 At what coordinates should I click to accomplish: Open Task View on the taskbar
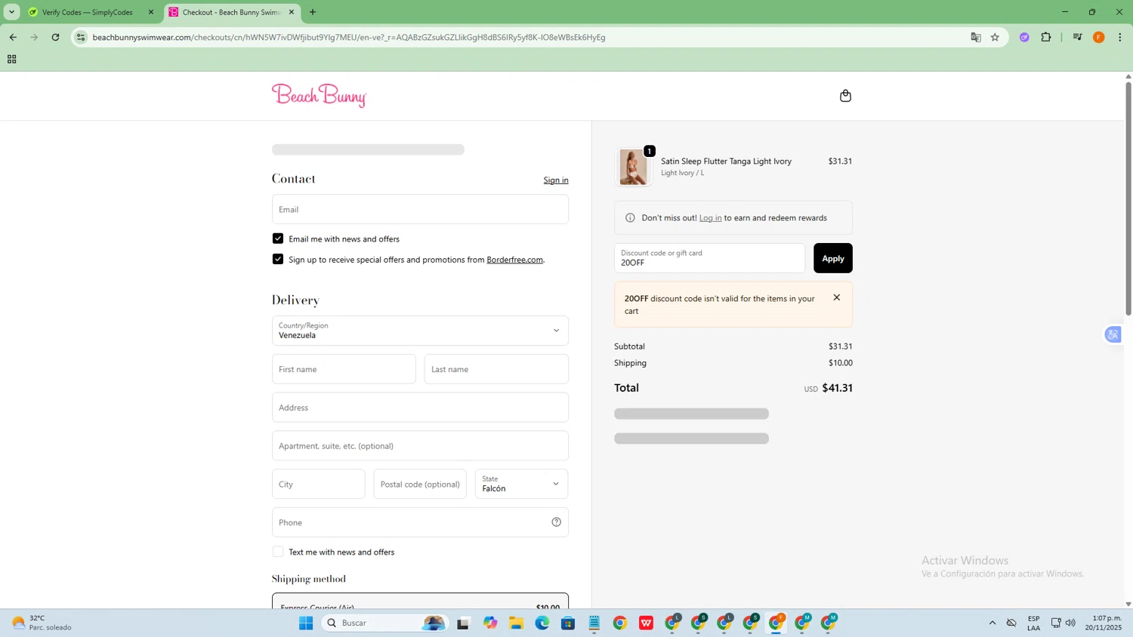coord(463,623)
